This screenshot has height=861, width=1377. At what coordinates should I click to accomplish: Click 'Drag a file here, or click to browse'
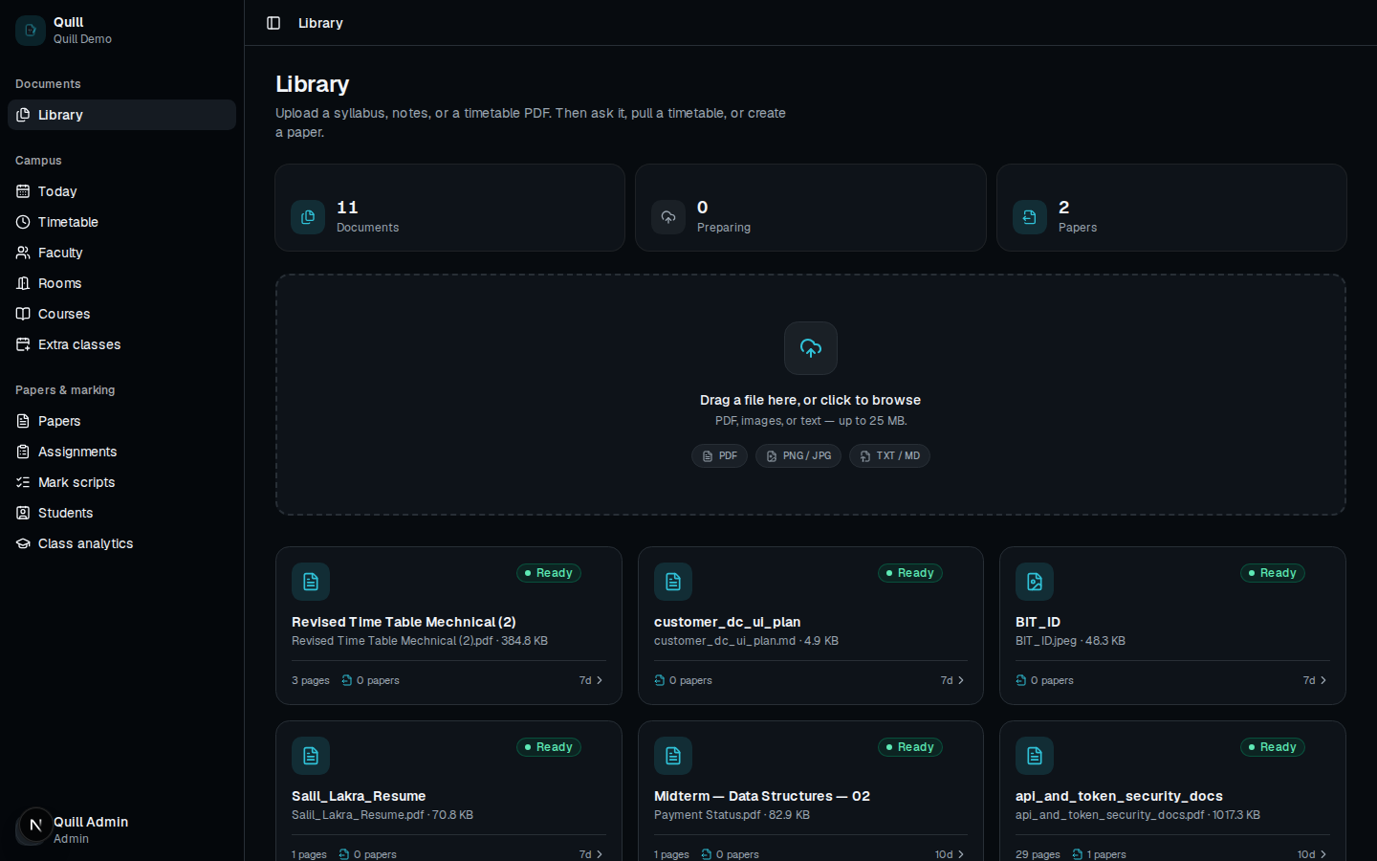811,400
